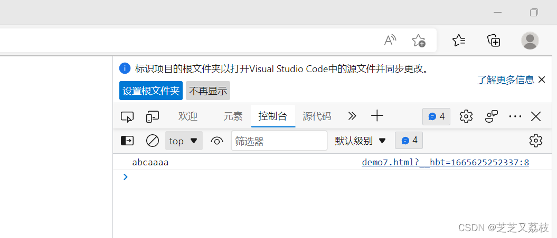Click the blue info icon in banner

pyautogui.click(x=125, y=68)
